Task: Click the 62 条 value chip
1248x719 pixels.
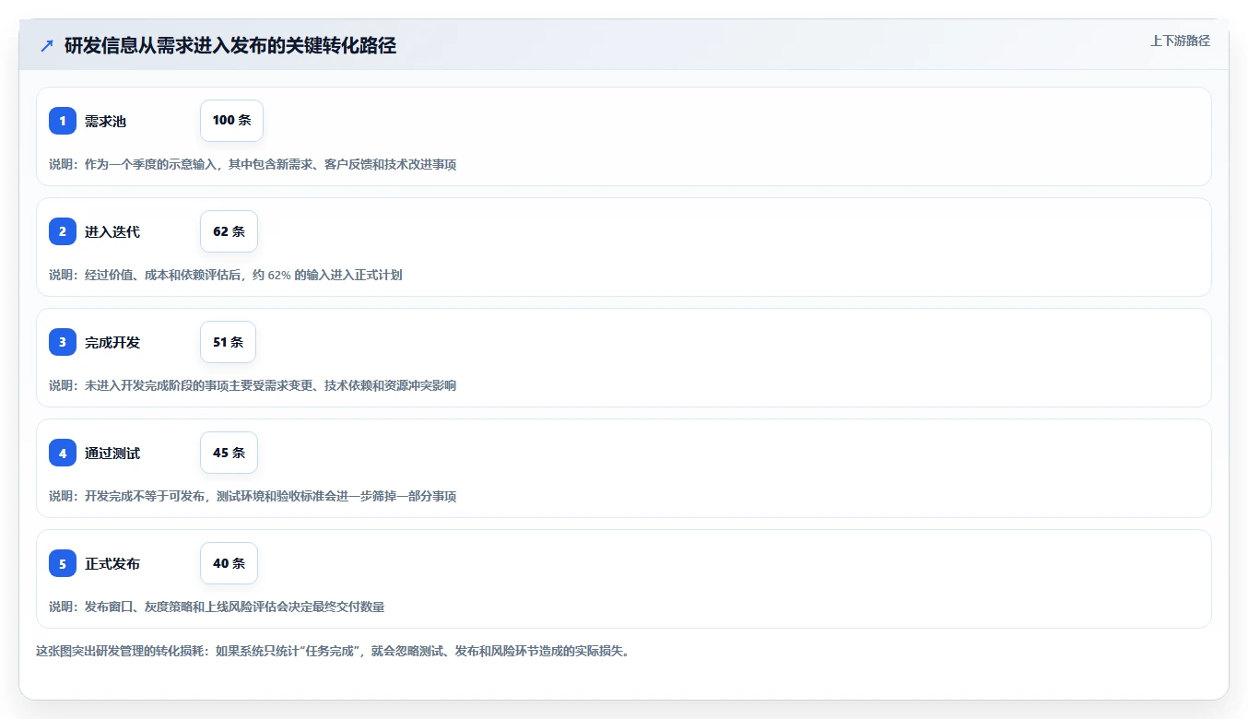Action: tap(229, 231)
